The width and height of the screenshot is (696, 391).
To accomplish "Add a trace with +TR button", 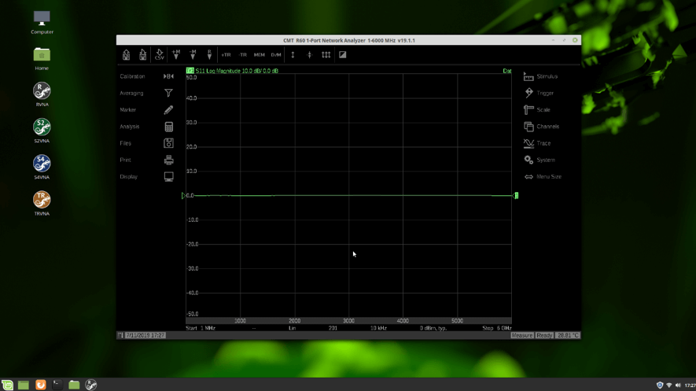I will 226,55.
